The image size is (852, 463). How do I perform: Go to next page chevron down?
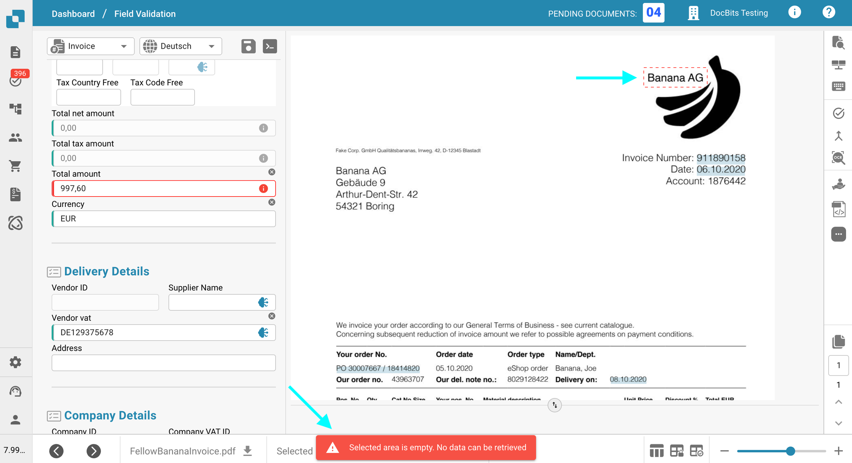coord(838,423)
